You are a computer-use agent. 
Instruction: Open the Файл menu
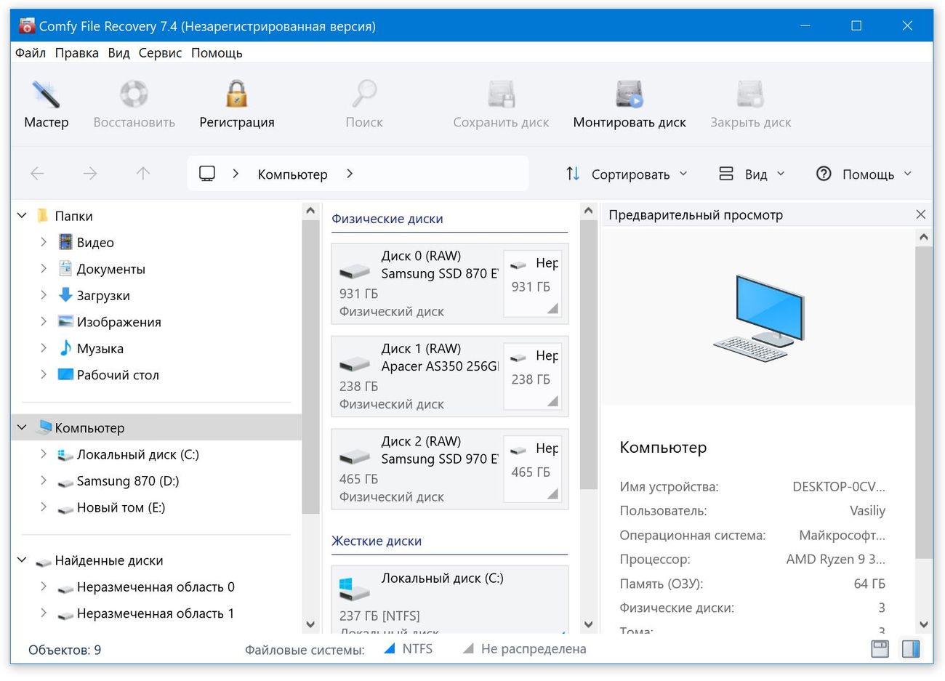coord(31,53)
